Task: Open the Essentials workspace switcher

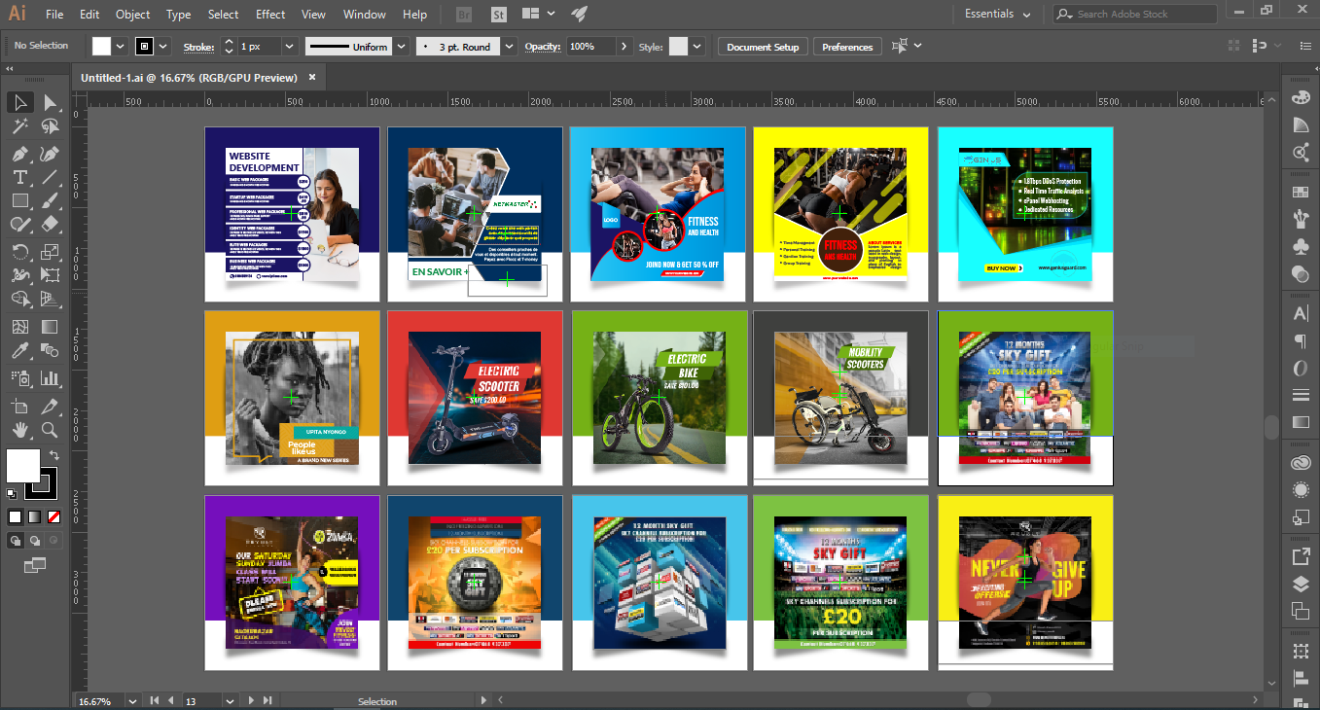Action: [x=987, y=14]
